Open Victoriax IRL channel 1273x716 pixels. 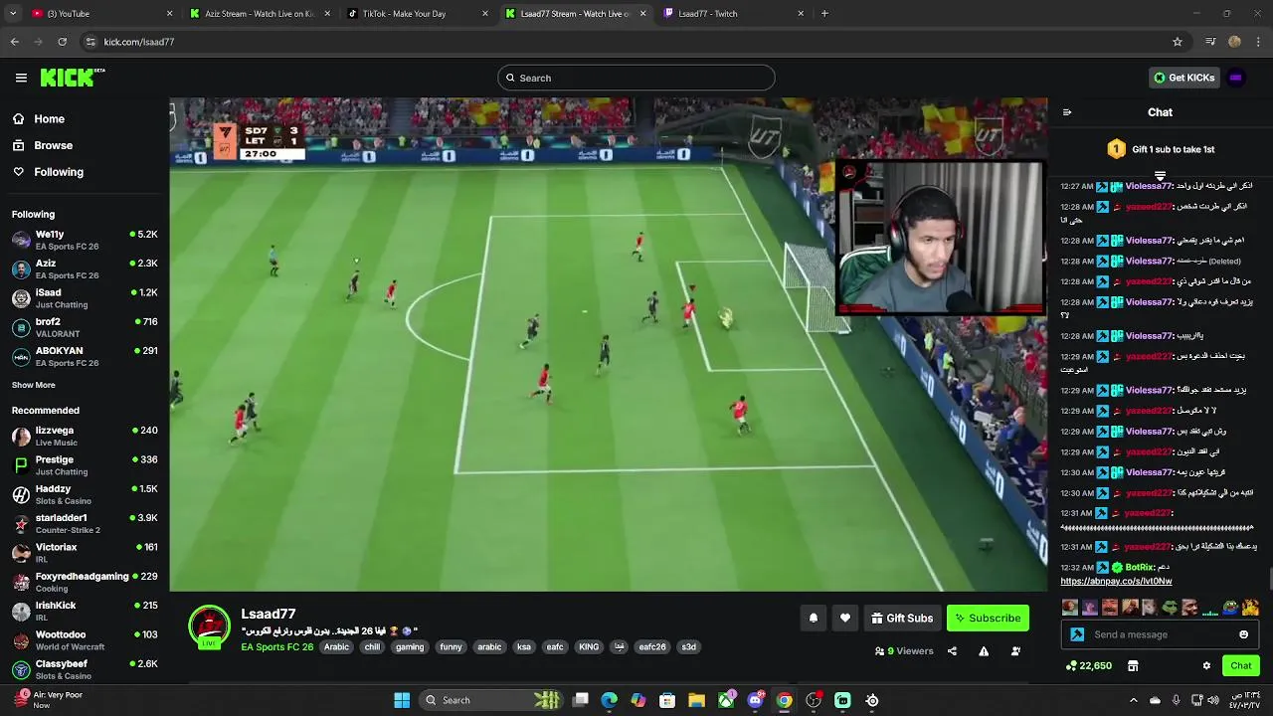coord(85,552)
